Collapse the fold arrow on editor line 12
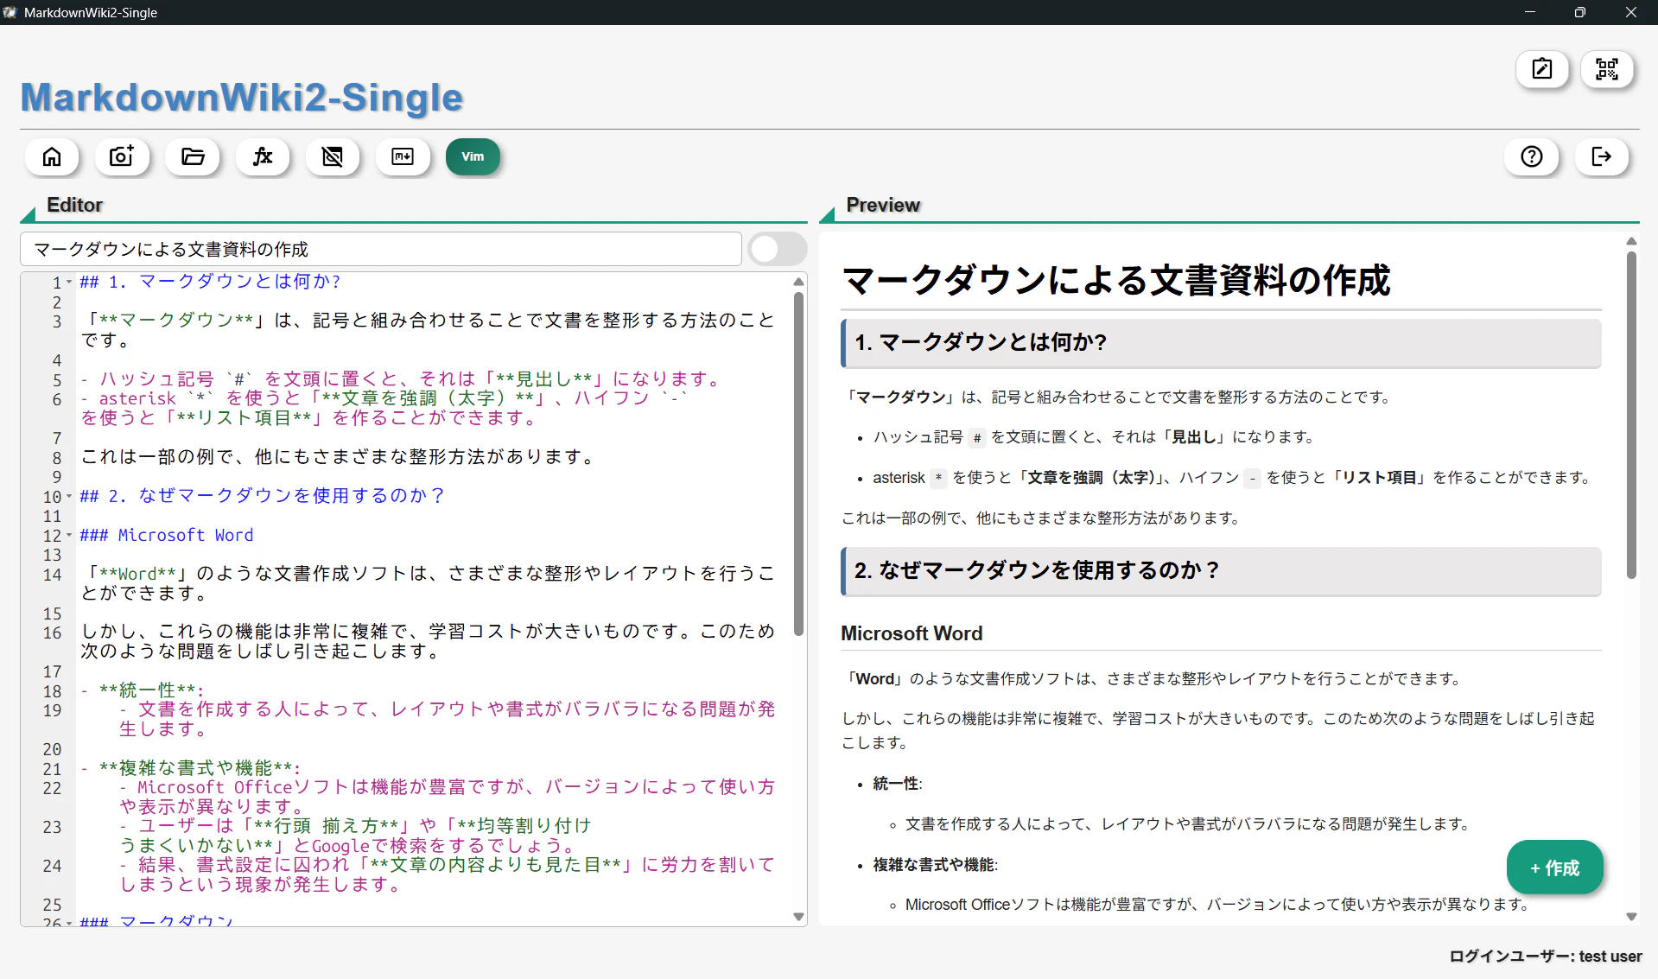 coord(69,535)
